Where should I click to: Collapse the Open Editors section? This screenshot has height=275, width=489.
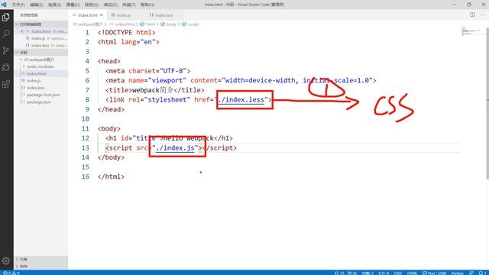40,24
